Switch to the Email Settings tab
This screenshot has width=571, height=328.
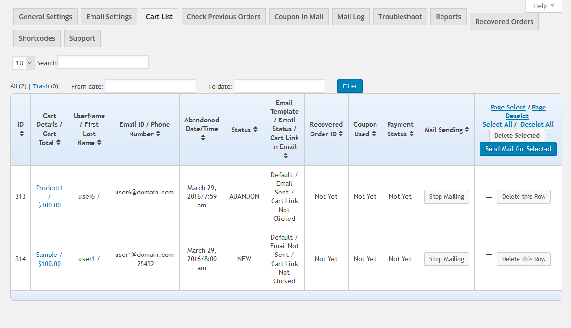[x=109, y=17]
